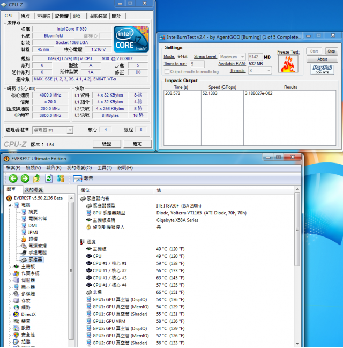Switch to the CPU-Z 圖形裝置 graphics tab

[98, 16]
